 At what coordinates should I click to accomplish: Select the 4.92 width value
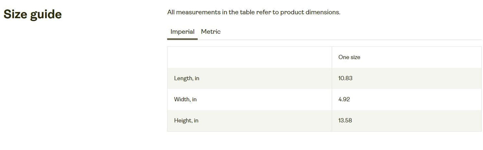click(x=344, y=99)
